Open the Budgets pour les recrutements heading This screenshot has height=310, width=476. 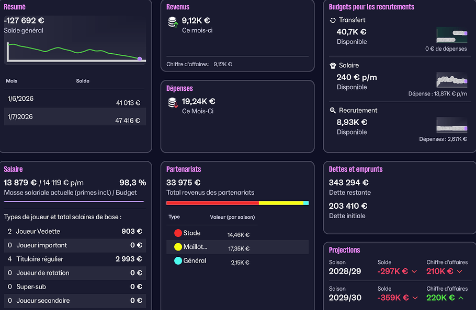pyautogui.click(x=371, y=7)
